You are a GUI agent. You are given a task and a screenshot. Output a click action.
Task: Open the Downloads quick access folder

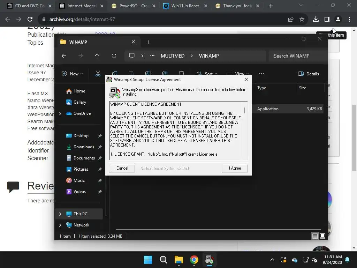click(x=84, y=147)
